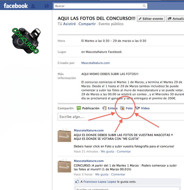Open MascotaNature.com creator link
Image resolution: width=184 pixels, height=190 pixels.
pos(95,63)
